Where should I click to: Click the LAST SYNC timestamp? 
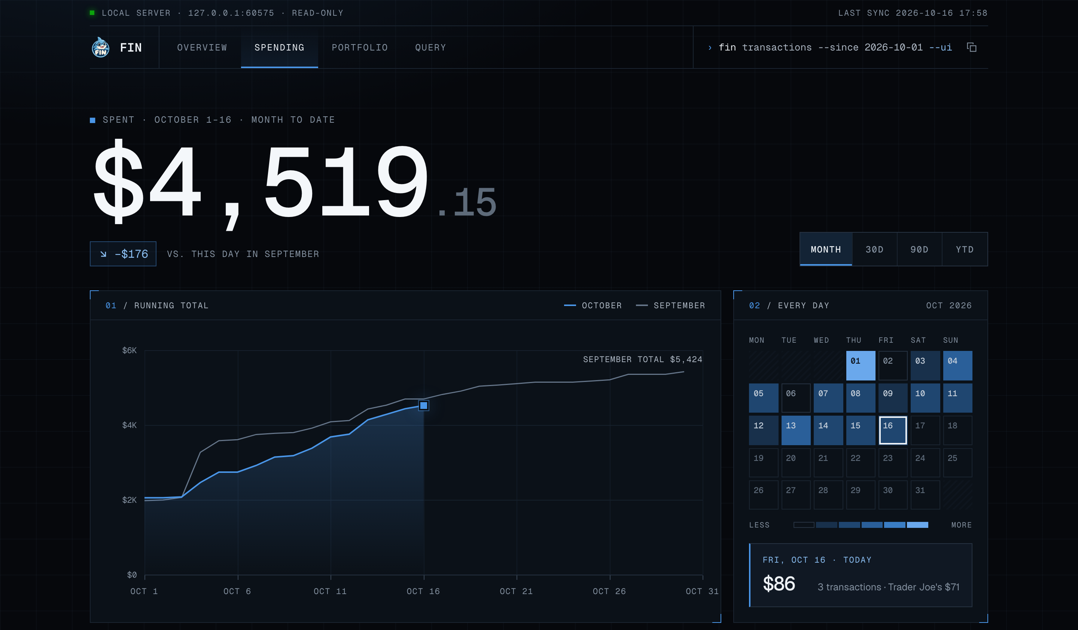913,13
